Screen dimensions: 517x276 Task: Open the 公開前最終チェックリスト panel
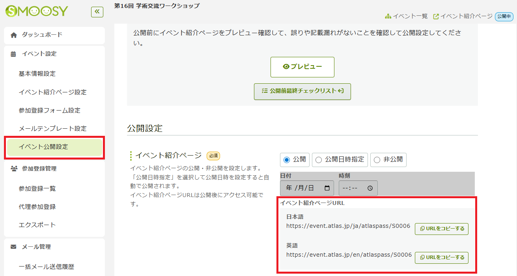tap(302, 91)
